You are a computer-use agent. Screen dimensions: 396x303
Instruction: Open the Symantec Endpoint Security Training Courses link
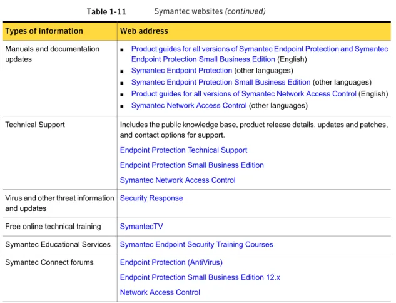(x=196, y=244)
